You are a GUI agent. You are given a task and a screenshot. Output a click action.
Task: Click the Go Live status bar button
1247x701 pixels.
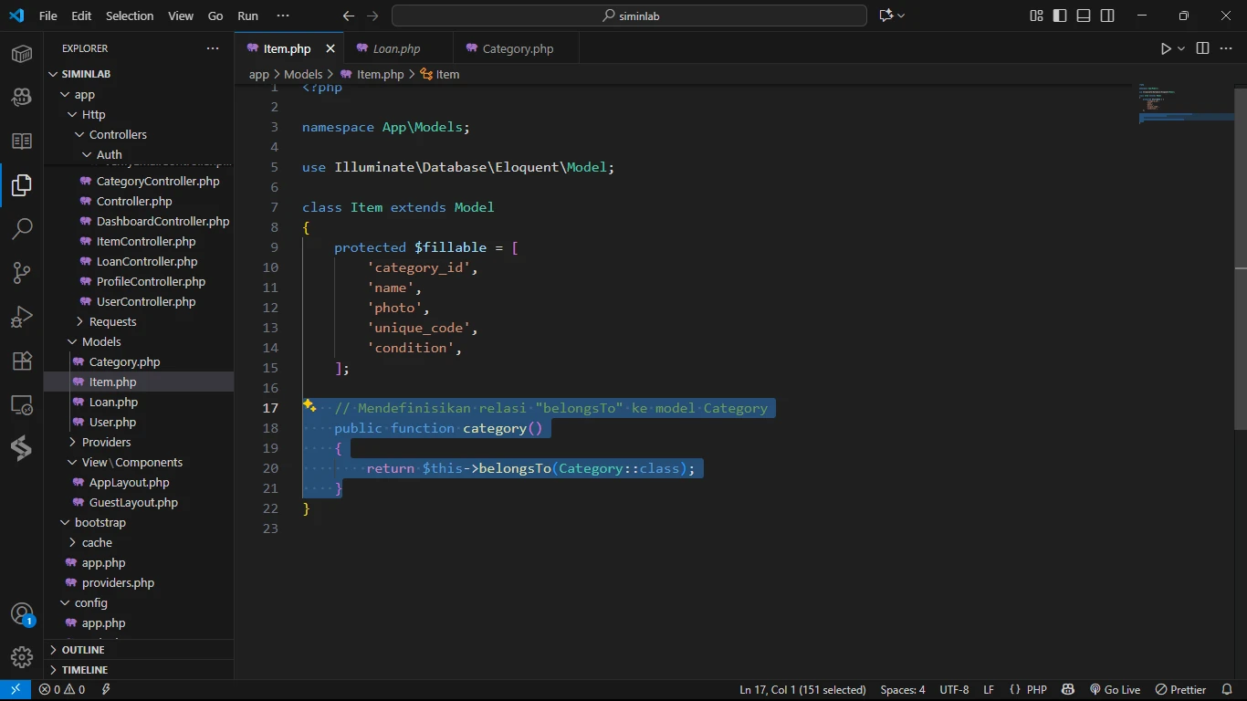[1115, 690]
